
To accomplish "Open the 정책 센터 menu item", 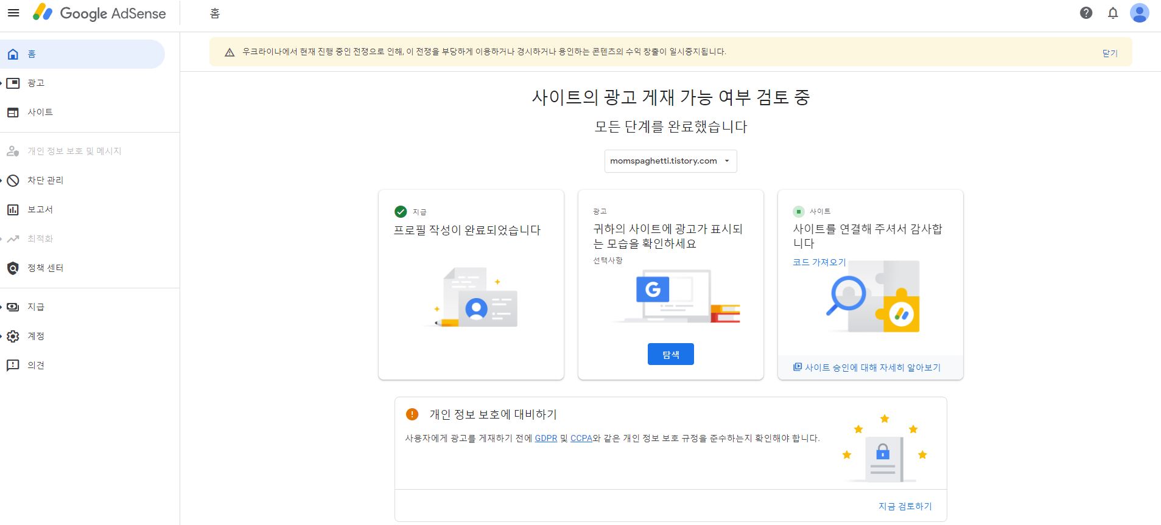I will 82,268.
